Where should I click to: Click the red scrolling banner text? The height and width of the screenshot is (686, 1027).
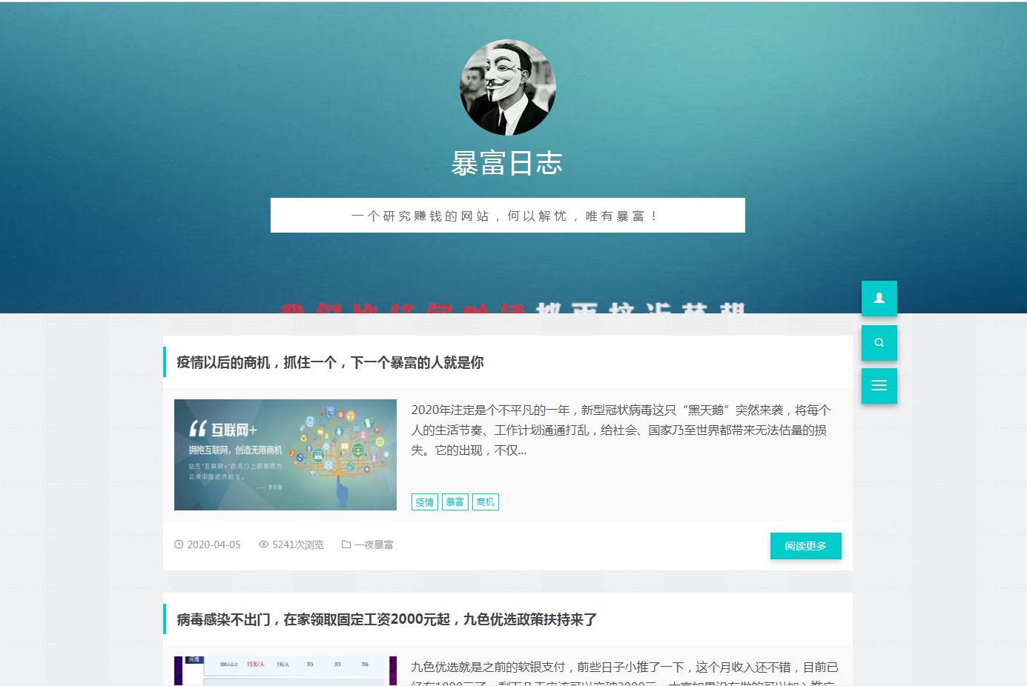coord(512,307)
